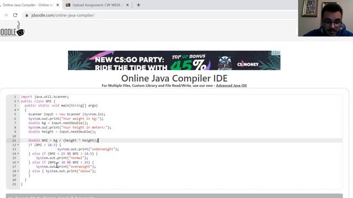Open the ad info icon
Screen dimensions: 353x198
pyautogui.click(x=274, y=53)
